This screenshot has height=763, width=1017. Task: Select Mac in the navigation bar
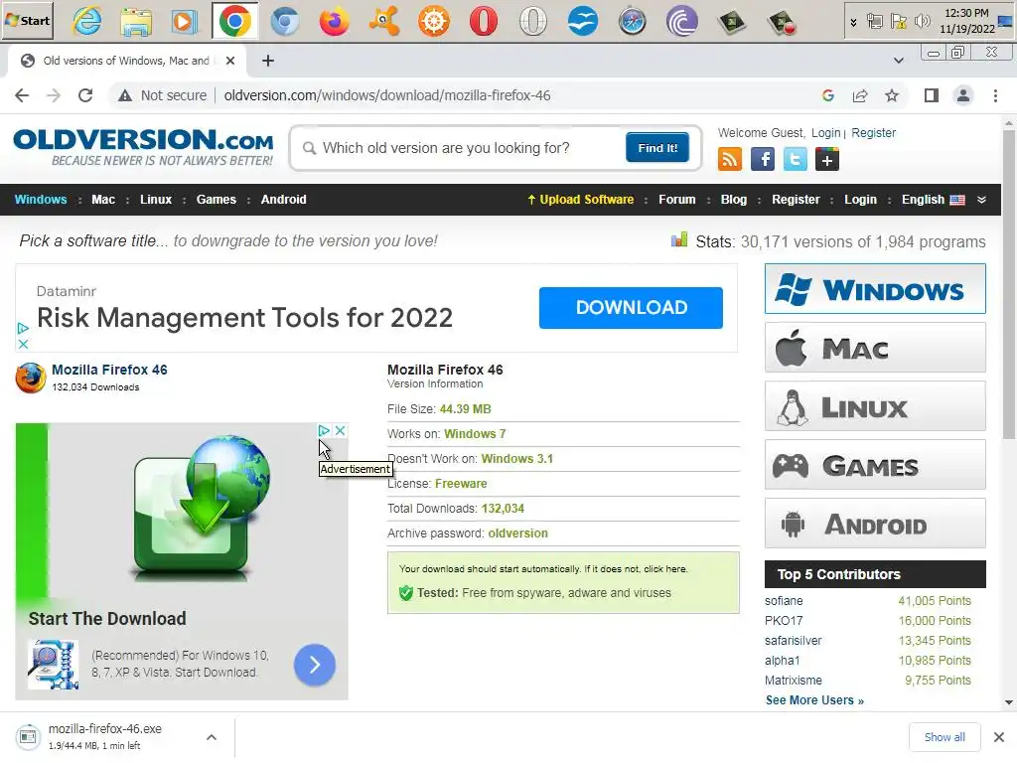click(x=103, y=199)
